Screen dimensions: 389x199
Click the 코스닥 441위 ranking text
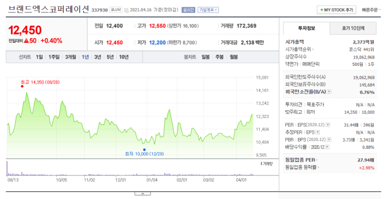[361, 49]
